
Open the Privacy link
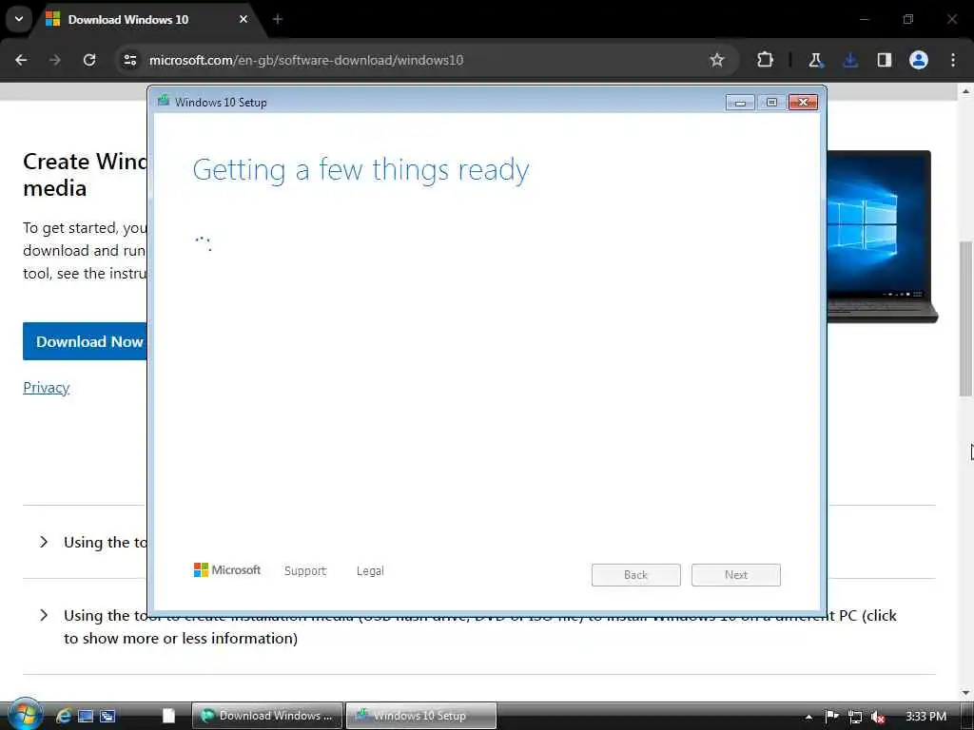[47, 388]
